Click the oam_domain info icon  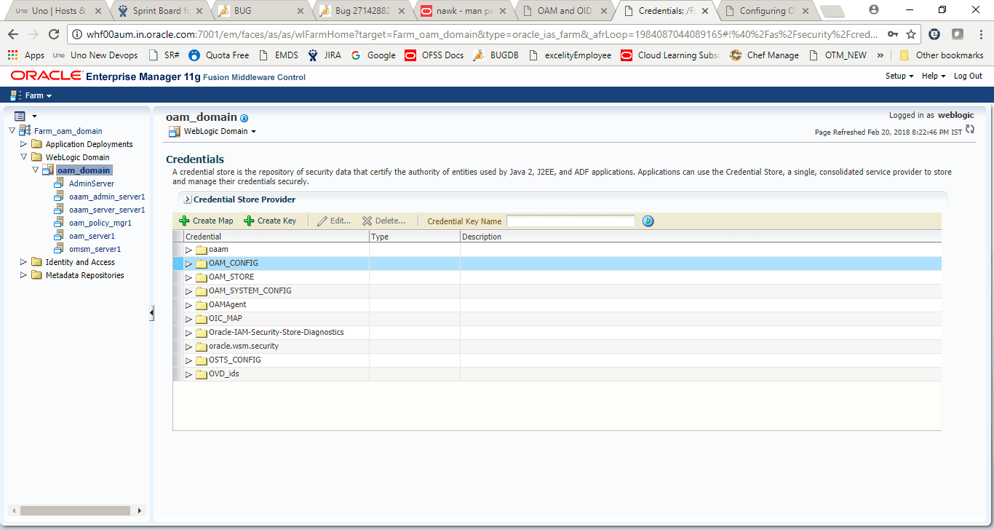click(244, 118)
